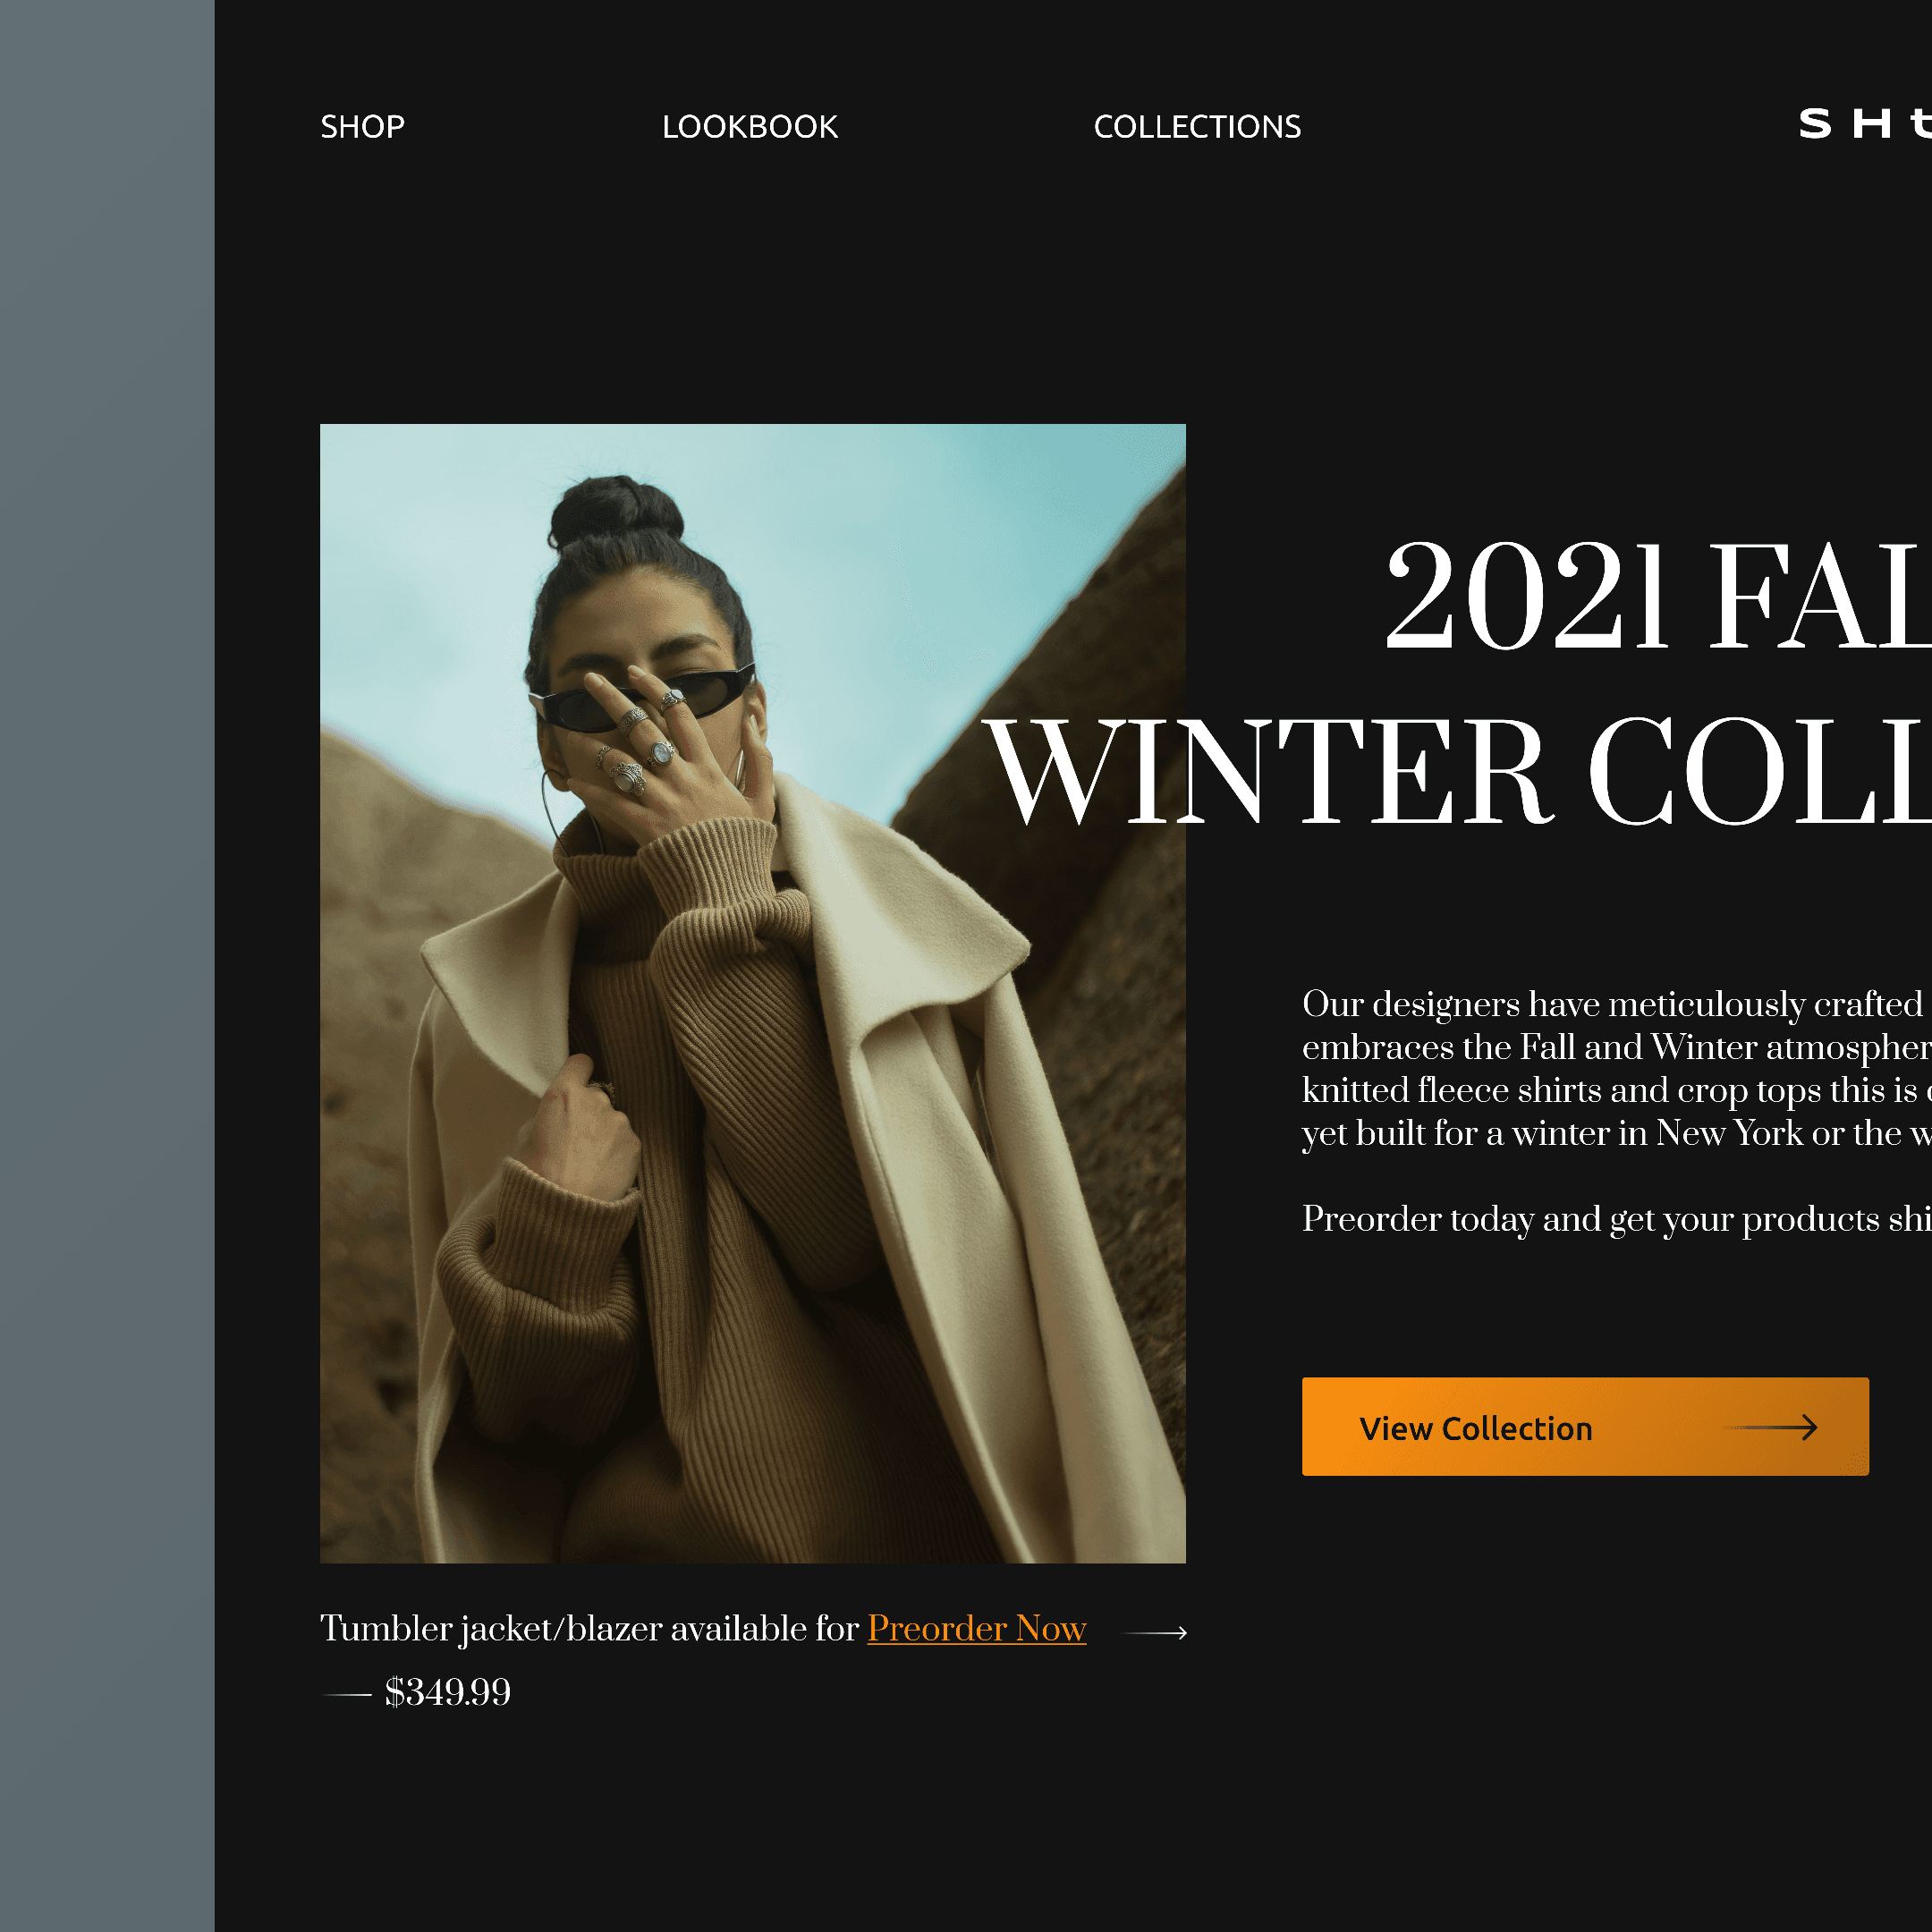Screen dimensions: 1932x1932
Task: Open the SHOP navigation item
Action: coord(362,127)
